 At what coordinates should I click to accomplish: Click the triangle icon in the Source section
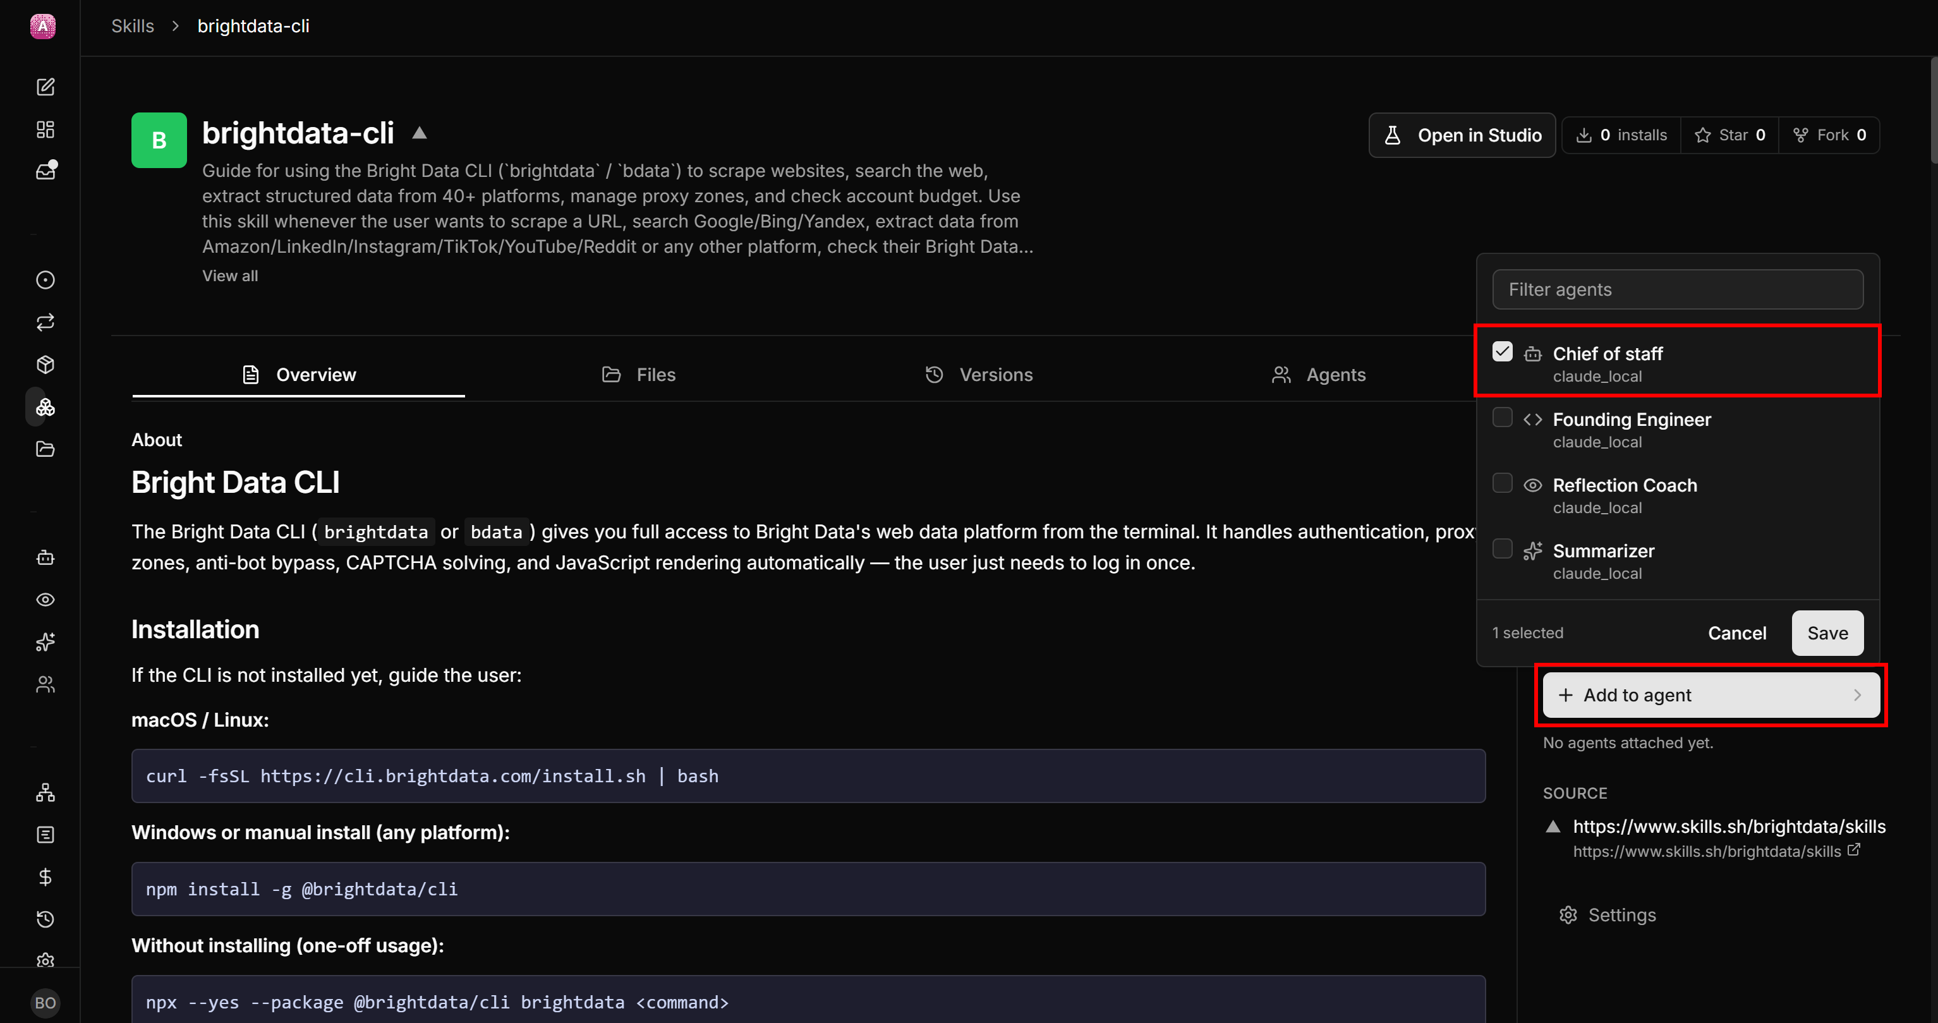(1553, 826)
